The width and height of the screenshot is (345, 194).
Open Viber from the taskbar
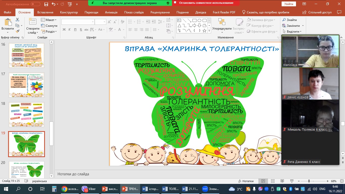[x=89, y=189]
